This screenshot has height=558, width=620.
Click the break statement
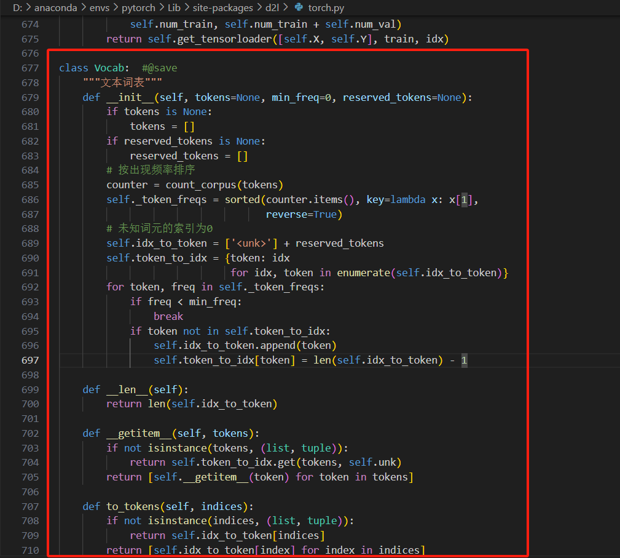pos(168,316)
